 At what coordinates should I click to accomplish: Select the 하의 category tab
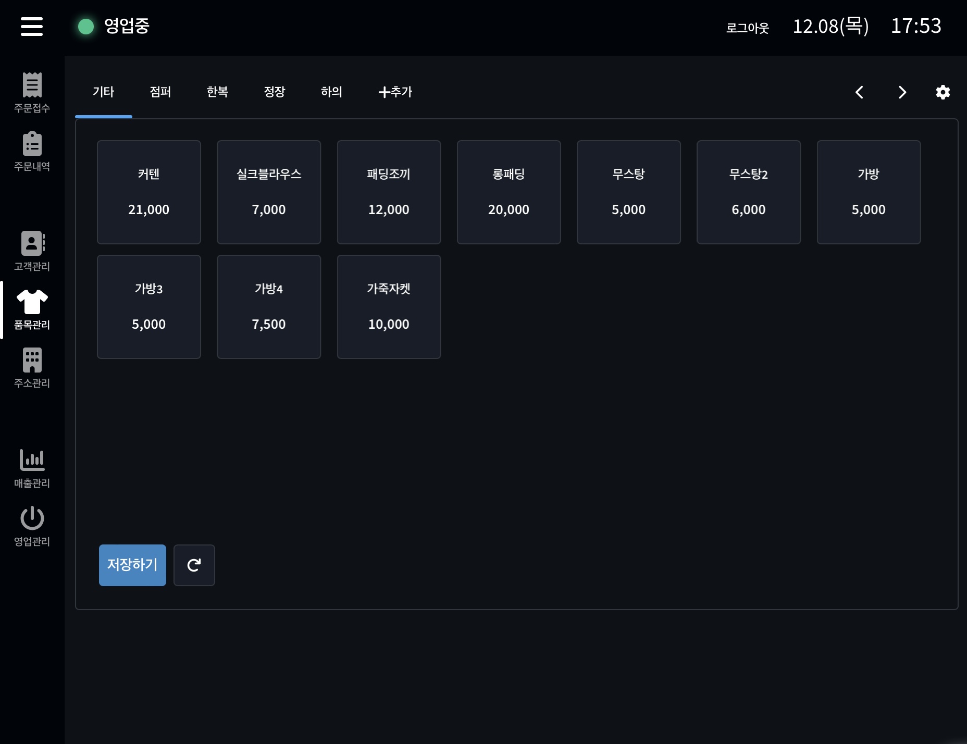[x=331, y=92]
